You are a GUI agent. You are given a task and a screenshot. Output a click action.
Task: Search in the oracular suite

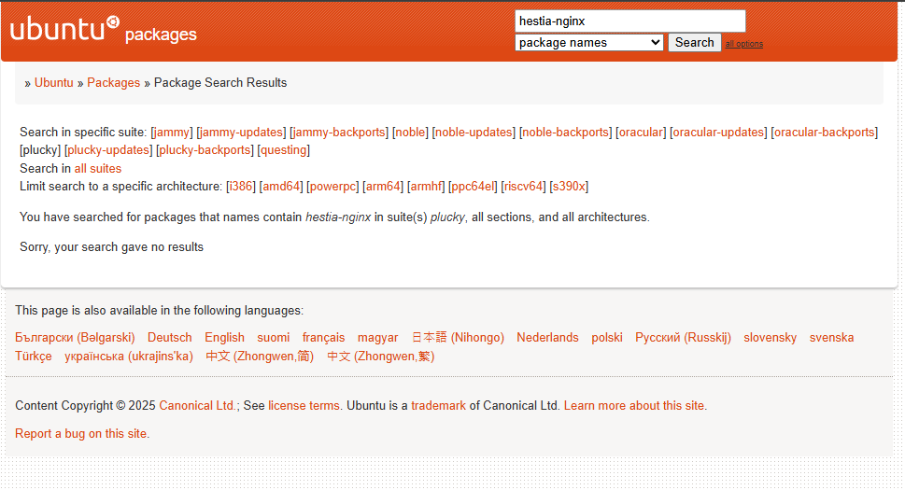pos(641,132)
